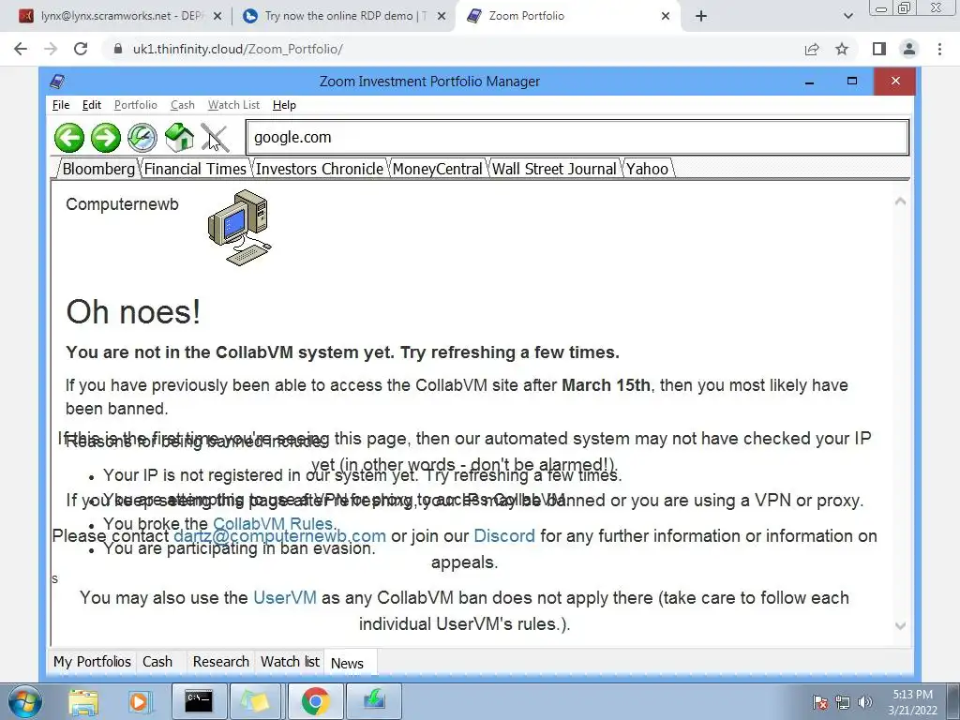Open the Zoom Portfolio taskbar app icon

pyautogui.click(x=374, y=701)
